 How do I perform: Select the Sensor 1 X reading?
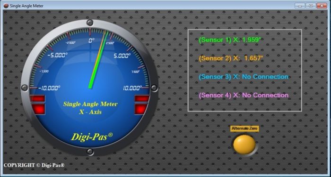click(x=230, y=40)
